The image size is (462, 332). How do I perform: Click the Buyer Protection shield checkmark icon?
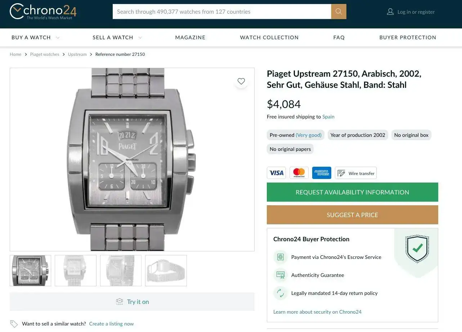(x=417, y=248)
